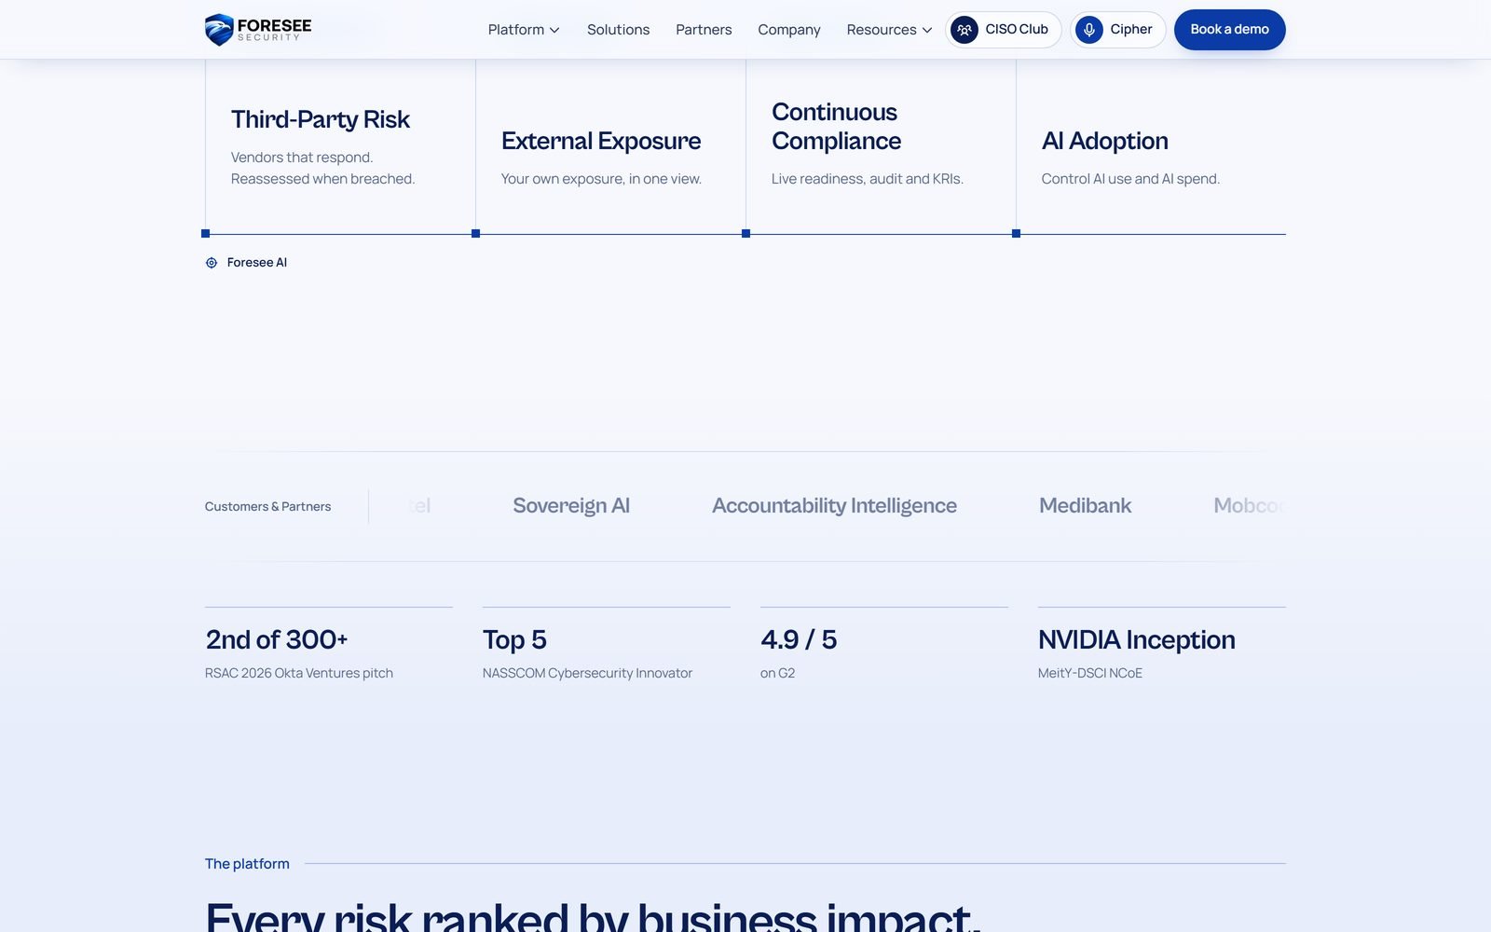This screenshot has width=1491, height=932.
Task: Select the Continuous Compliance card
Action: pyautogui.click(x=881, y=146)
